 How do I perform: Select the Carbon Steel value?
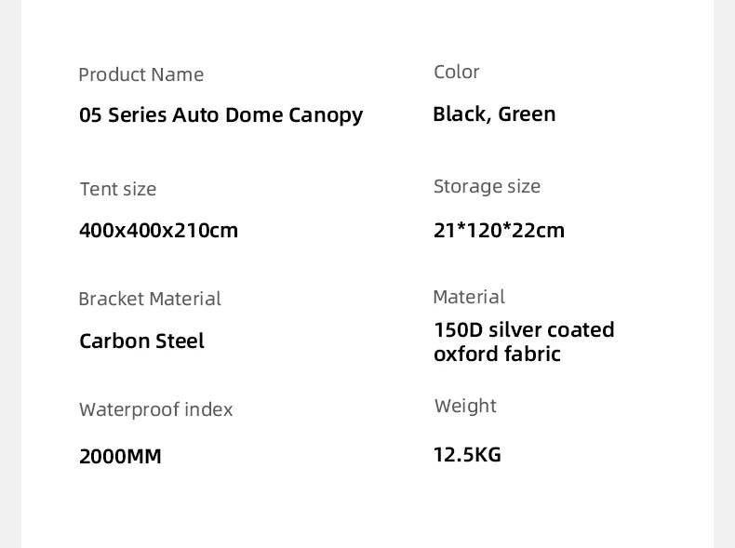[x=141, y=341]
